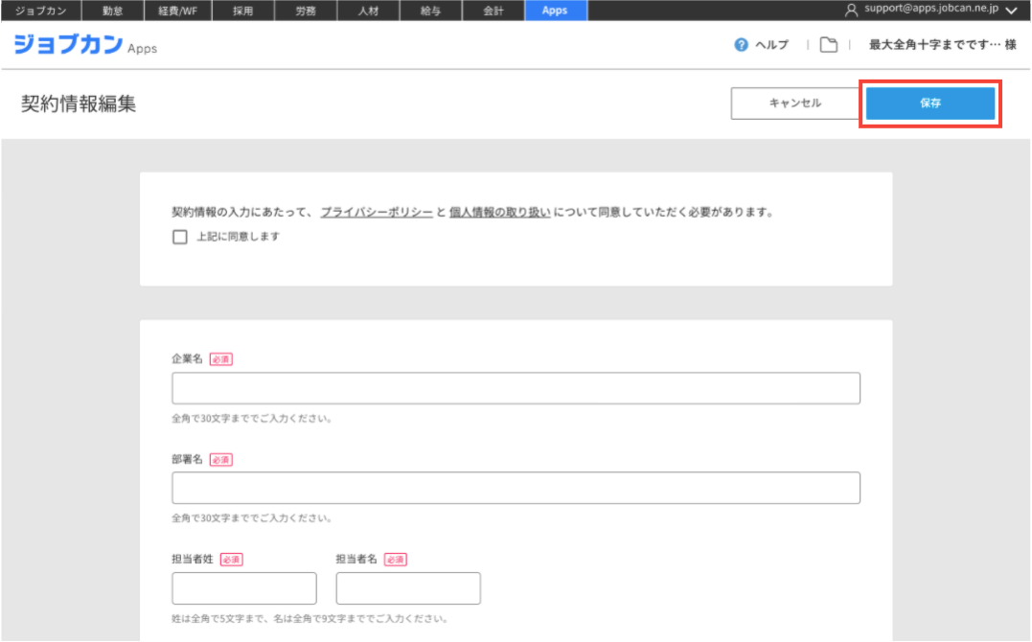This screenshot has height=642, width=1032.
Task: Click the キャンセル button
Action: click(794, 103)
